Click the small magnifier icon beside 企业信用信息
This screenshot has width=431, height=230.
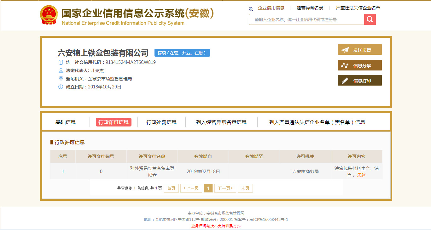pos(251,9)
